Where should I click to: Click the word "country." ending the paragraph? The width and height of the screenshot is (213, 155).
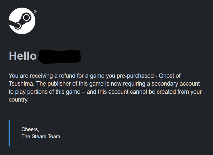(x=19, y=100)
